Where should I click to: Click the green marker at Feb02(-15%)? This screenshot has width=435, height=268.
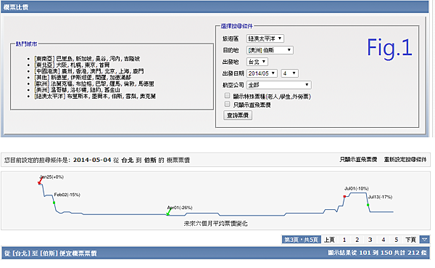click(x=54, y=203)
